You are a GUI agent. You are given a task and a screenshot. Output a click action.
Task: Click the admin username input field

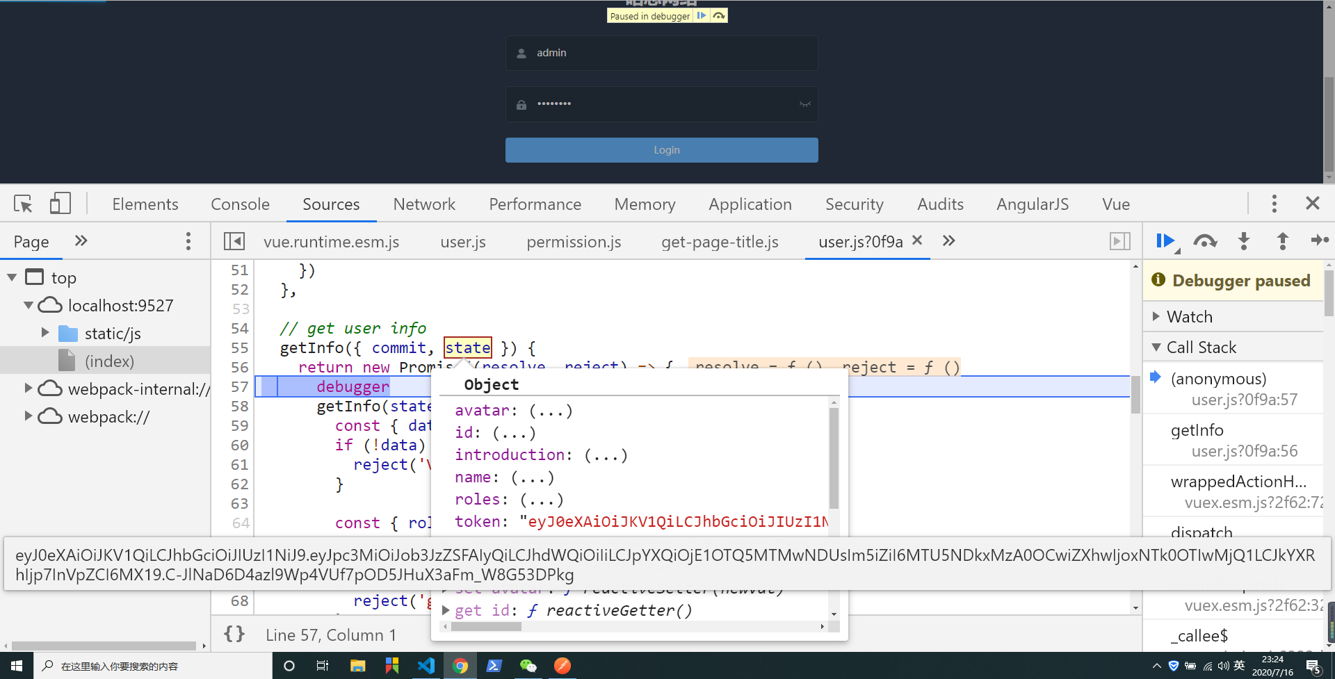pos(661,53)
